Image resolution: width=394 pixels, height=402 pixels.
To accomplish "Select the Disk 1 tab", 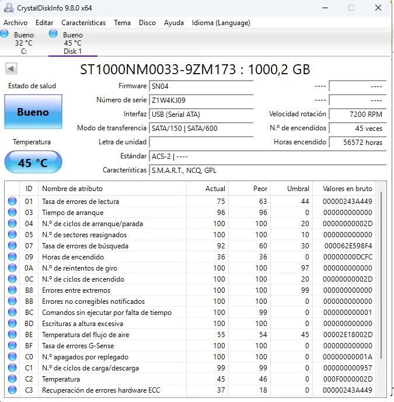I will pos(72,43).
